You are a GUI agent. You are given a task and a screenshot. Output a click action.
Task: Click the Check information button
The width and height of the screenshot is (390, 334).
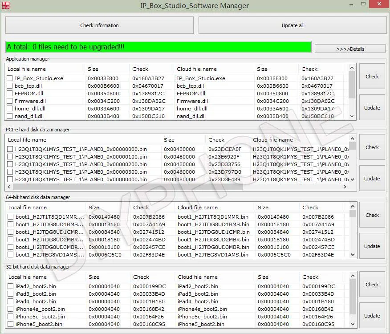tap(99, 25)
